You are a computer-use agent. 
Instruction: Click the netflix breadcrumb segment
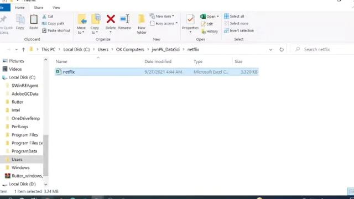click(x=193, y=49)
